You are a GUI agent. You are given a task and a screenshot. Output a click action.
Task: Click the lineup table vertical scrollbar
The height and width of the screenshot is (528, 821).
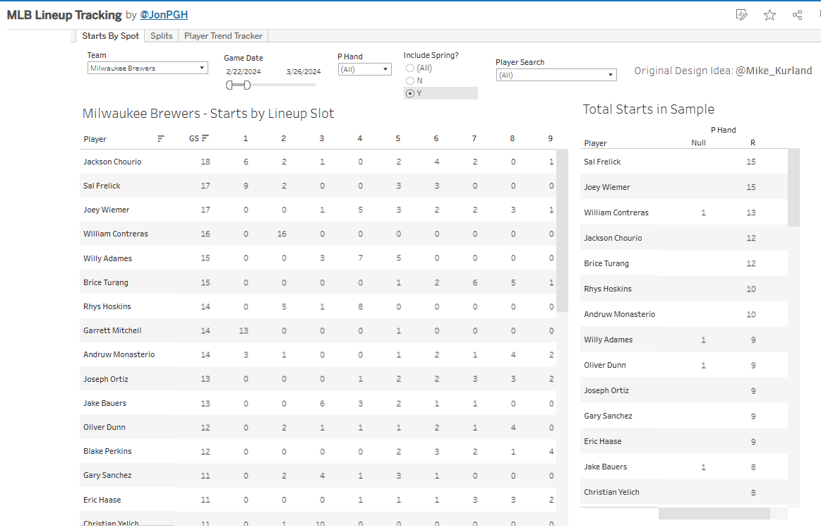562,231
